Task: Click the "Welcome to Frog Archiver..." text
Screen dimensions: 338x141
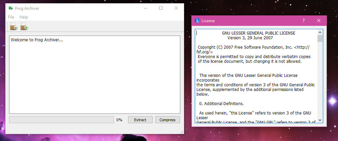Action: (x=37, y=40)
